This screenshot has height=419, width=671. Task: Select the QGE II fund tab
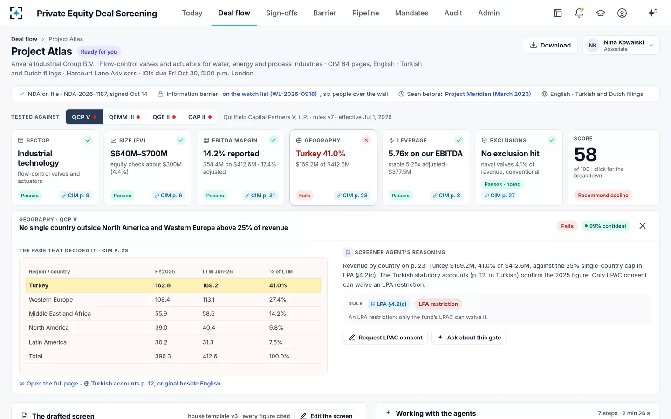click(x=164, y=117)
